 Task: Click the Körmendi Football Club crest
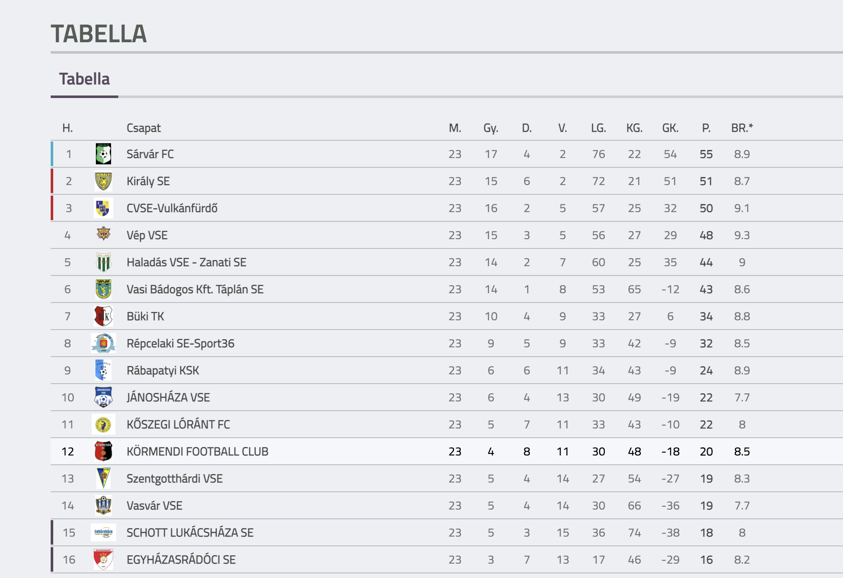103,452
